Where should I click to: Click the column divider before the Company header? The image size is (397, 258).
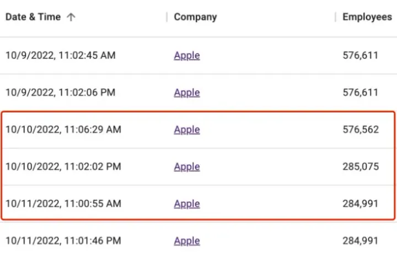pyautogui.click(x=167, y=17)
